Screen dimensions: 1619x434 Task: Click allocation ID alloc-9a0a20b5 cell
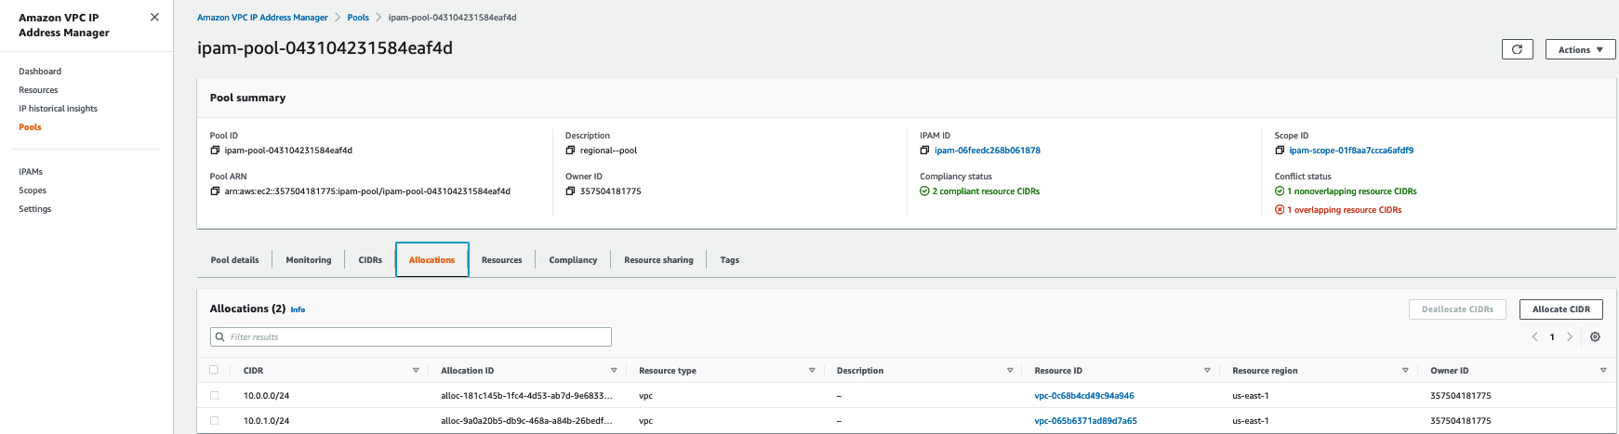tap(526, 421)
